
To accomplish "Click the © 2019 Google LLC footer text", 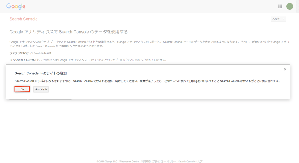I will (x=107, y=162).
